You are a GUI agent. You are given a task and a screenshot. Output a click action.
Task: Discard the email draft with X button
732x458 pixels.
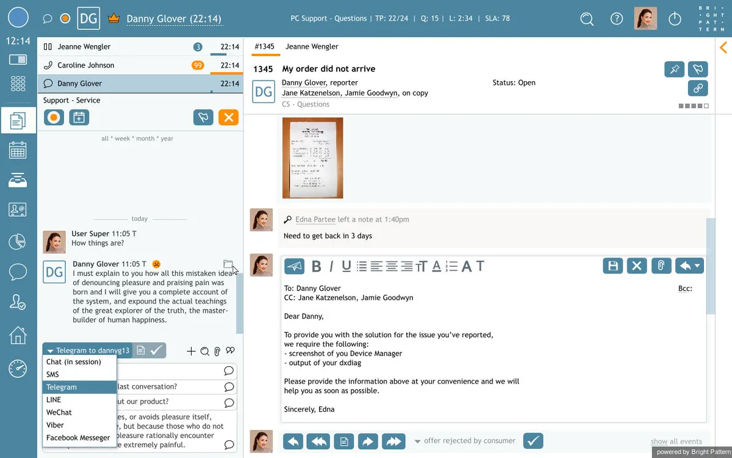click(x=636, y=266)
